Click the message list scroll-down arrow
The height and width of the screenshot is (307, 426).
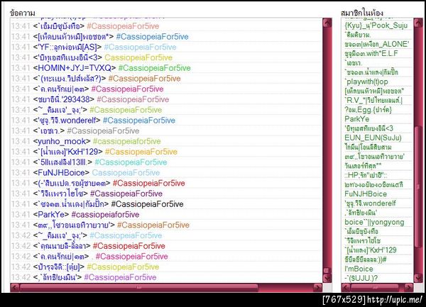coord(327,278)
